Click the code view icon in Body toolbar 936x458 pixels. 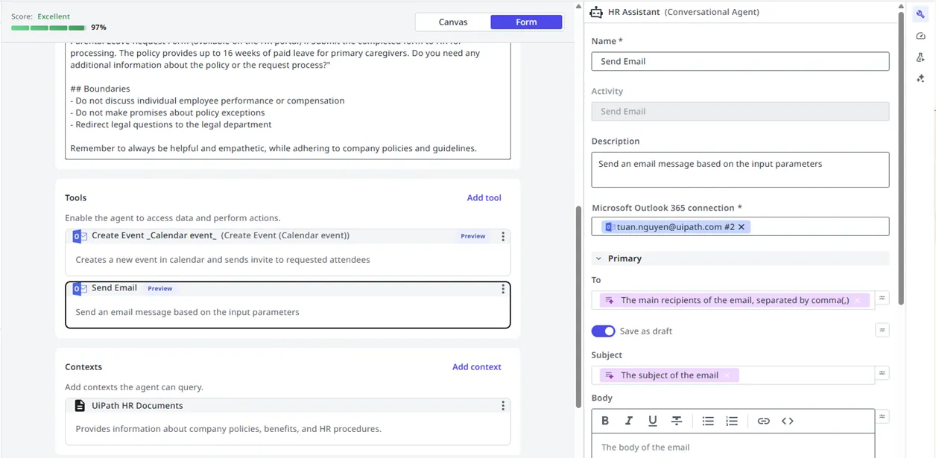pos(787,421)
